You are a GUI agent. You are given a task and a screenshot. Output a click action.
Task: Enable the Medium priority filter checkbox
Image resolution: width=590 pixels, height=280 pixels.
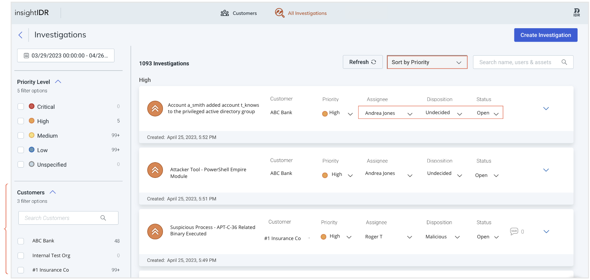click(x=21, y=136)
